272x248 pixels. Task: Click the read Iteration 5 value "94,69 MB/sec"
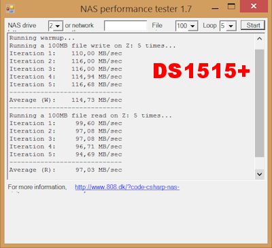[99, 154]
